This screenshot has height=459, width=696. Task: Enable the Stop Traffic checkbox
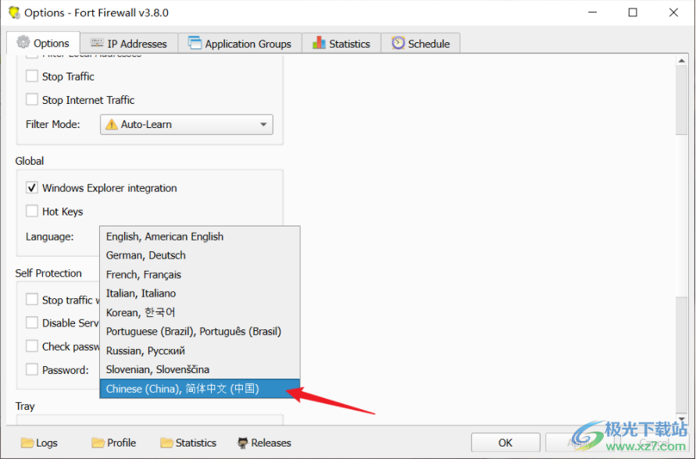32,76
